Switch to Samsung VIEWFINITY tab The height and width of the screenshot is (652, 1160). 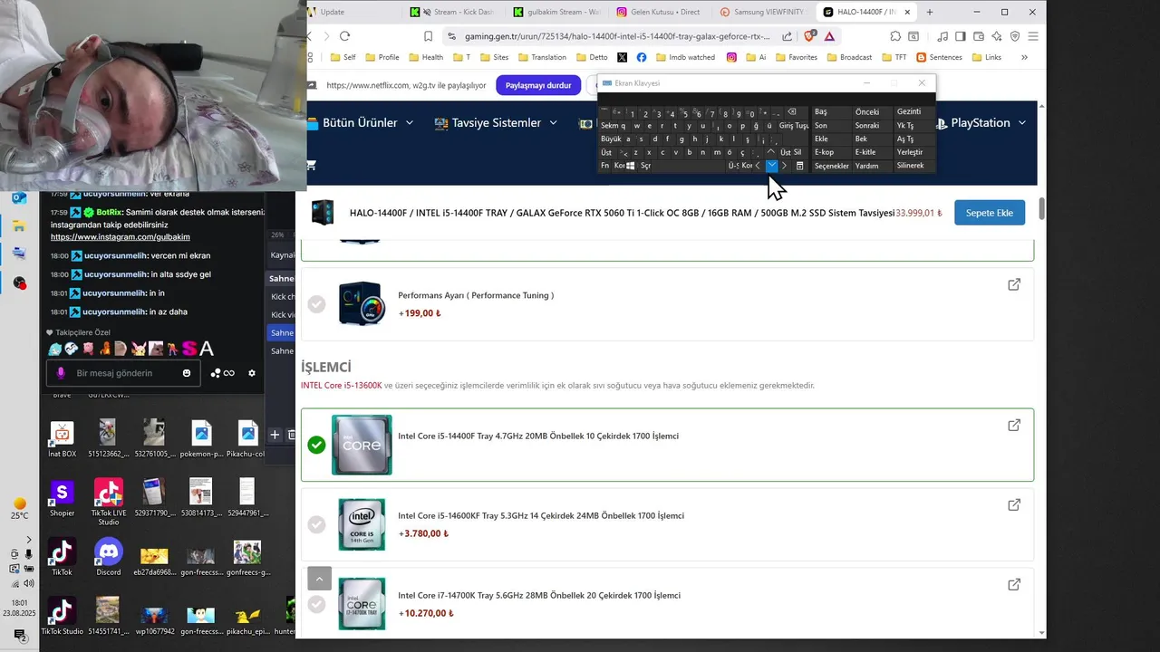pyautogui.click(x=763, y=12)
